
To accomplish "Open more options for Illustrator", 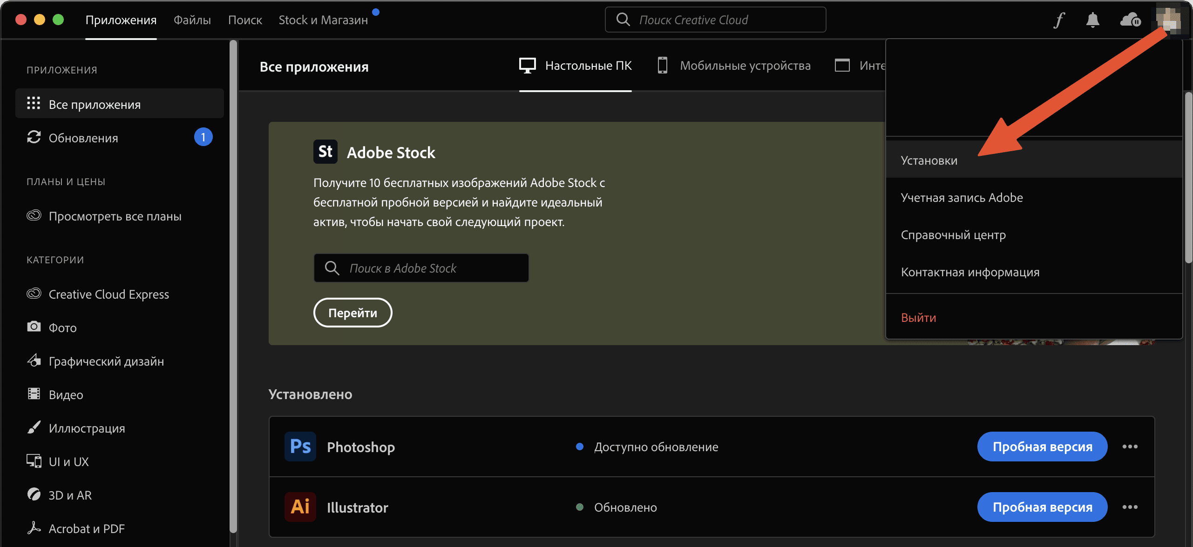I will point(1130,507).
